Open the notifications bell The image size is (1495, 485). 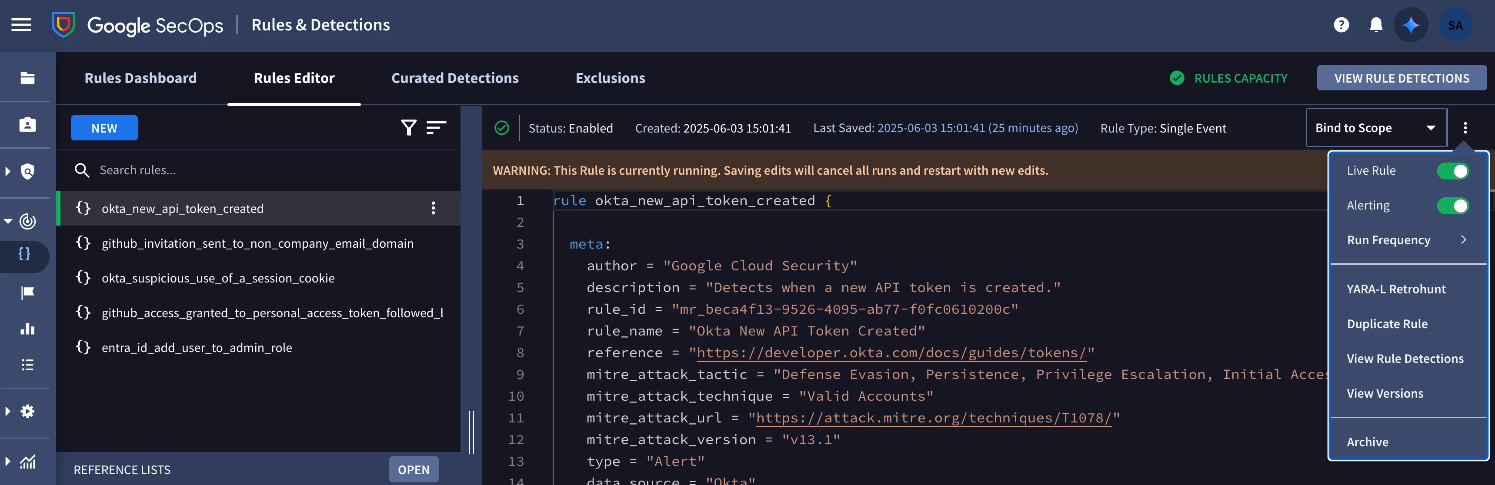1375,25
